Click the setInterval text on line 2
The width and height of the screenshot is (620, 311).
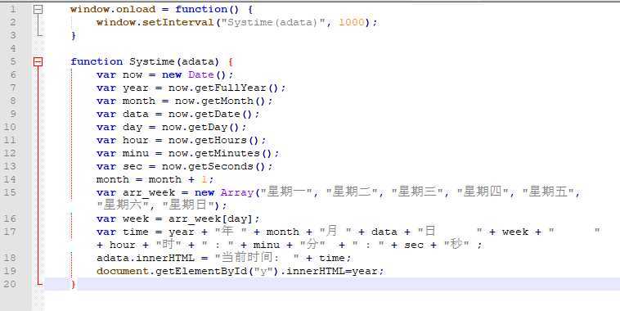[x=178, y=22]
